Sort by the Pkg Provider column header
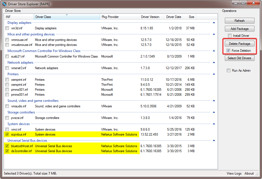This screenshot has height=179, width=262. (x=120, y=17)
